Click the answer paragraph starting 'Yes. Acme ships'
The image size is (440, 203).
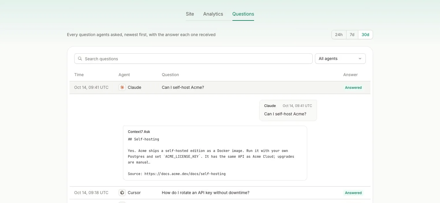click(x=211, y=157)
